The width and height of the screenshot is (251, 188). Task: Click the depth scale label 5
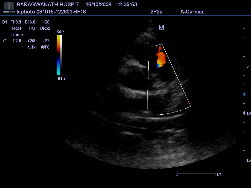pyautogui.click(x=248, y=66)
